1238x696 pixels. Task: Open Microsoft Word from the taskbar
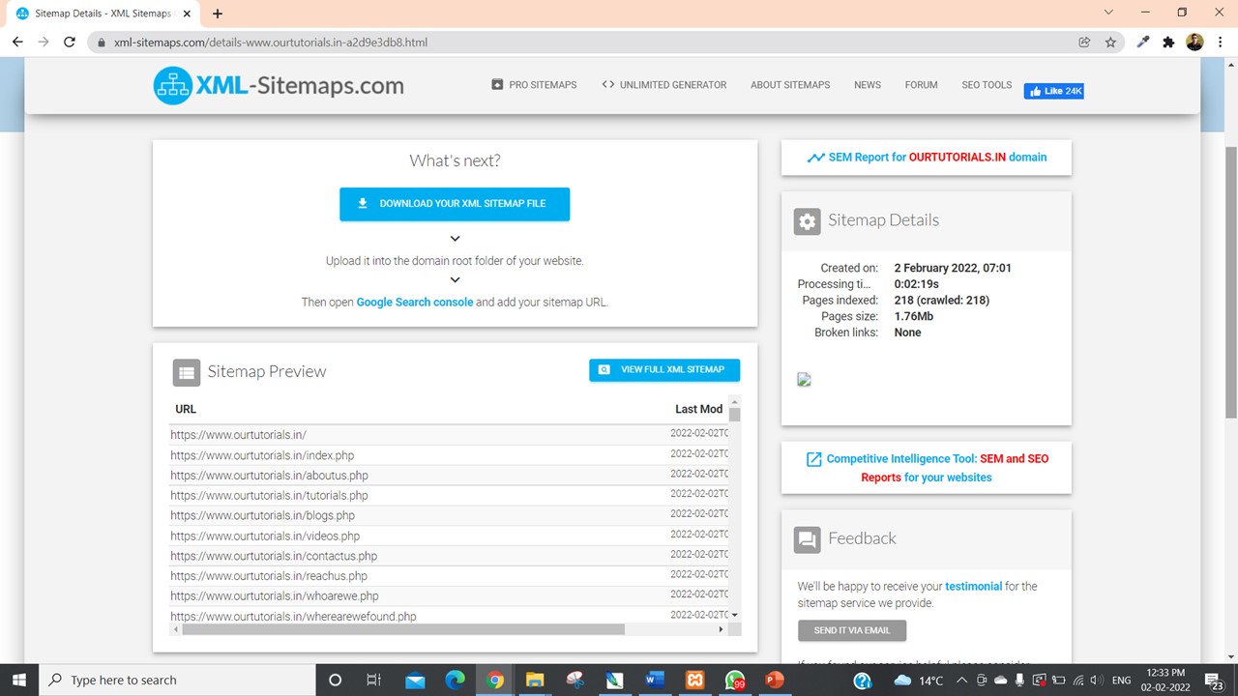[x=654, y=680]
